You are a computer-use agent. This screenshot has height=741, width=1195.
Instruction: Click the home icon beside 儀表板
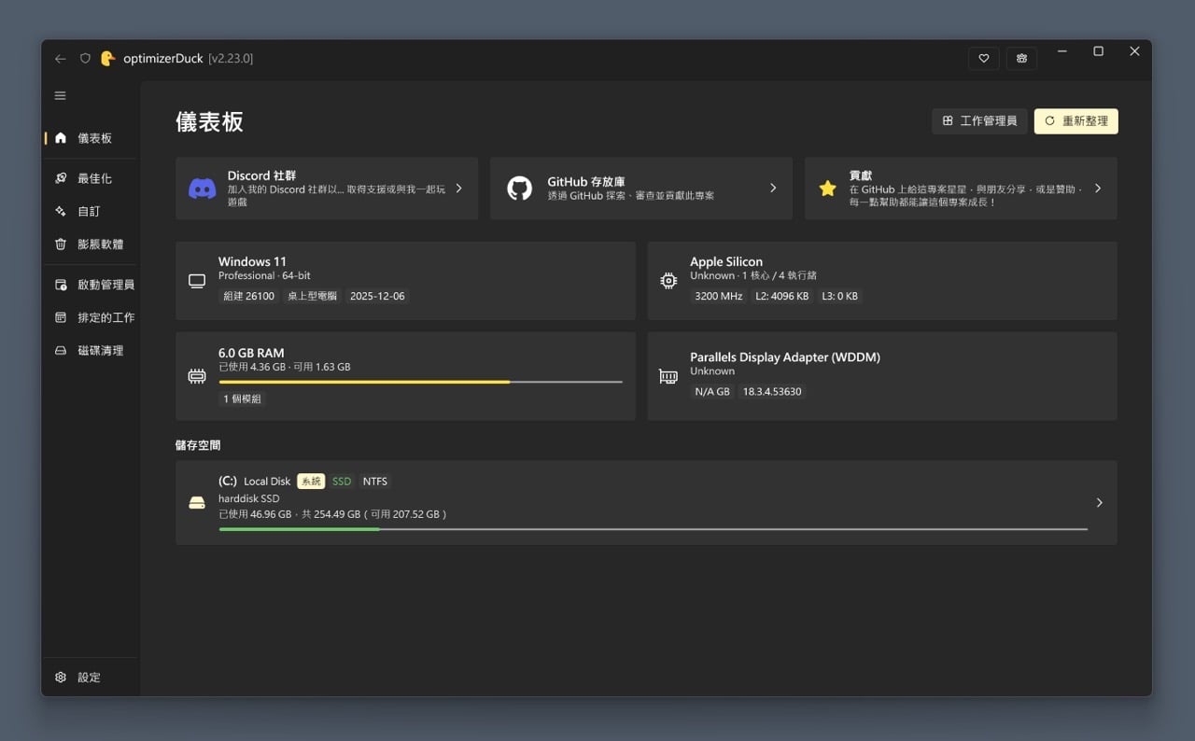pyautogui.click(x=61, y=138)
